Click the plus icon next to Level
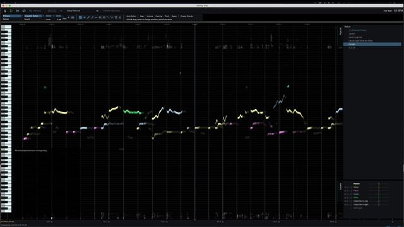Viewport: 404px width, 227px height. tap(69, 18)
